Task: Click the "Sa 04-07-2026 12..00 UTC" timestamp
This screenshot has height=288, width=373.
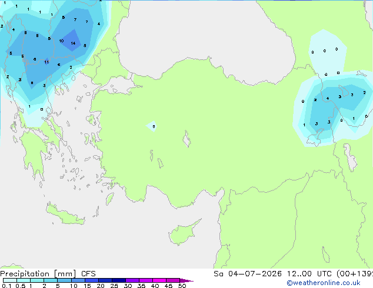Action: 272,274
